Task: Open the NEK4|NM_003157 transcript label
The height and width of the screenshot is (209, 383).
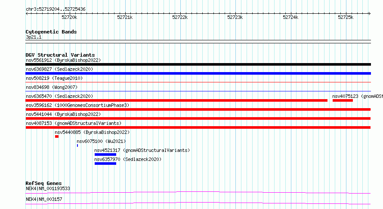Action: pyautogui.click(x=44, y=199)
